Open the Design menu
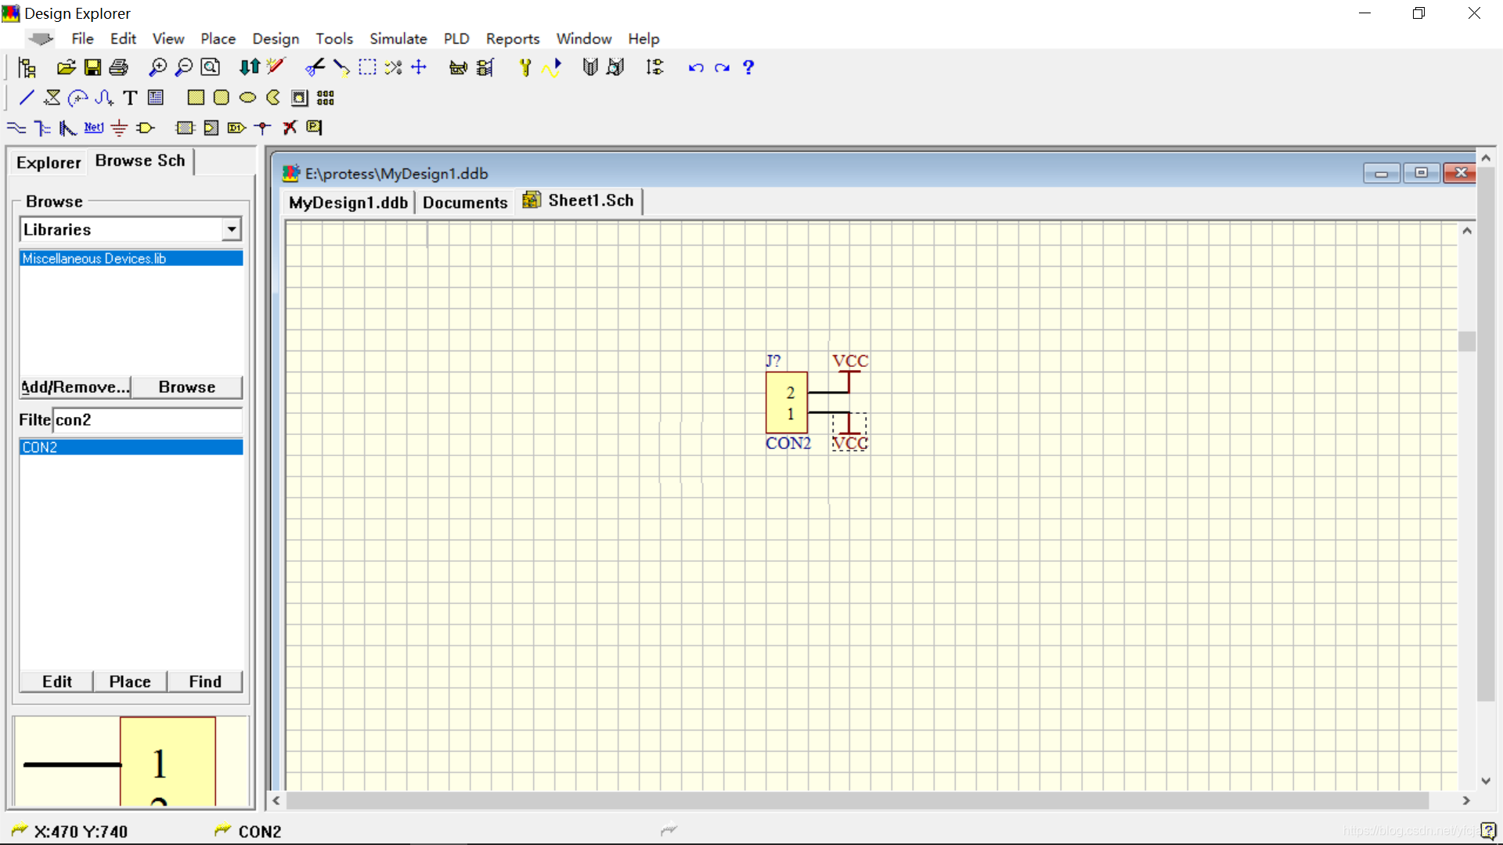Screen dimensions: 1503x845 click(275, 38)
